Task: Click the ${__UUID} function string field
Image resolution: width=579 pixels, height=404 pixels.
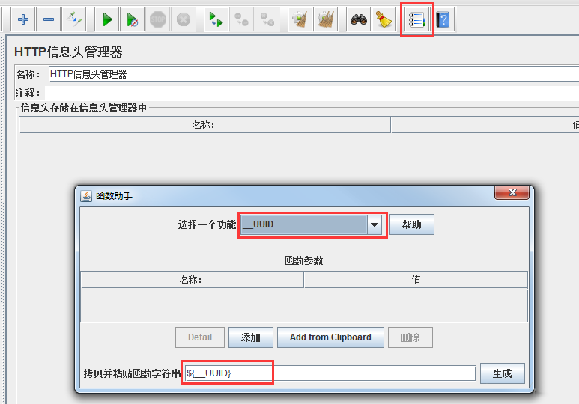Action: click(330, 373)
